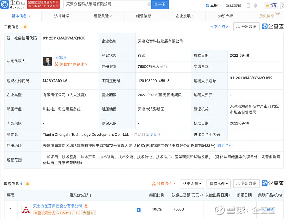Open the 应用 dropdown menu

pos(213,5)
